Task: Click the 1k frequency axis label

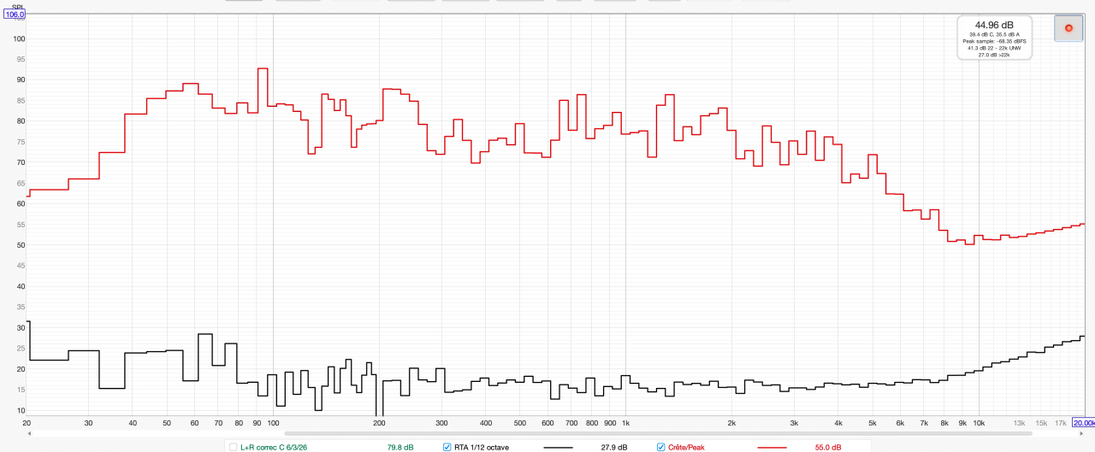Action: (x=626, y=423)
